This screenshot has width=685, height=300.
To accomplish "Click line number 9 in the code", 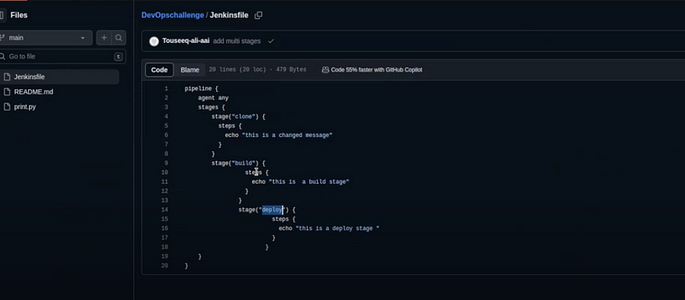I will (x=166, y=163).
